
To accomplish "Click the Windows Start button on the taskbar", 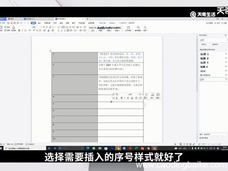I will (x=1, y=148).
